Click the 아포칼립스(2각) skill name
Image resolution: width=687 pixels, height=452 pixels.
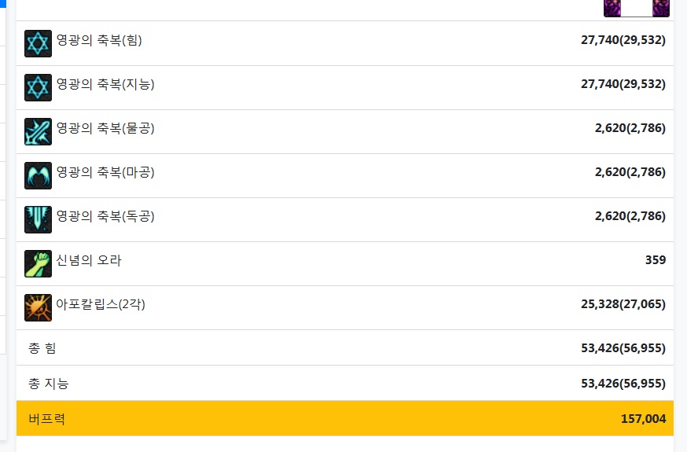(101, 304)
